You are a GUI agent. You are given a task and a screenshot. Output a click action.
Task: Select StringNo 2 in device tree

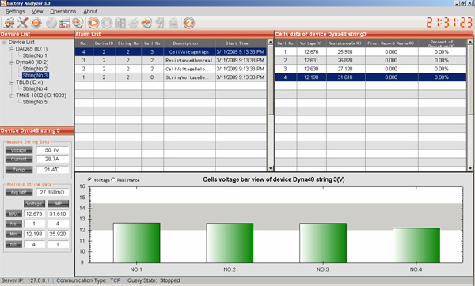[35, 69]
